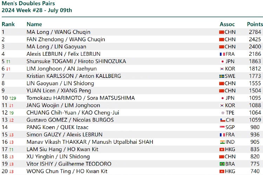Open the Tomokazu HARIMOTO / Sora MATSUSHIMA pair
Viewport: 263px width, 175px height.
[x=81, y=98]
